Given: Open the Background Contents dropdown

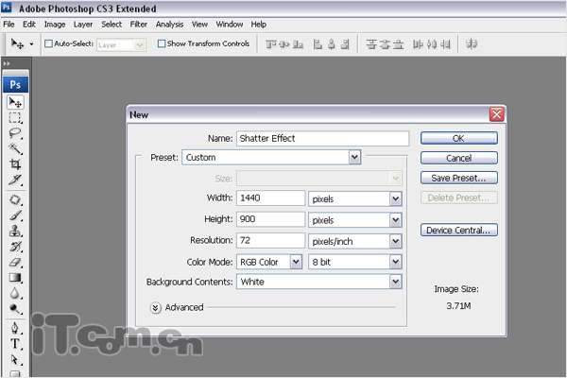Looking at the screenshot, I should click(x=395, y=282).
